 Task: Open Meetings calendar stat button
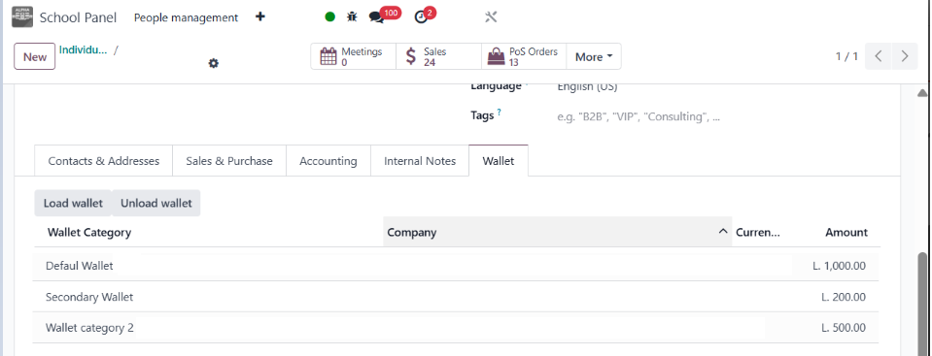pos(353,56)
